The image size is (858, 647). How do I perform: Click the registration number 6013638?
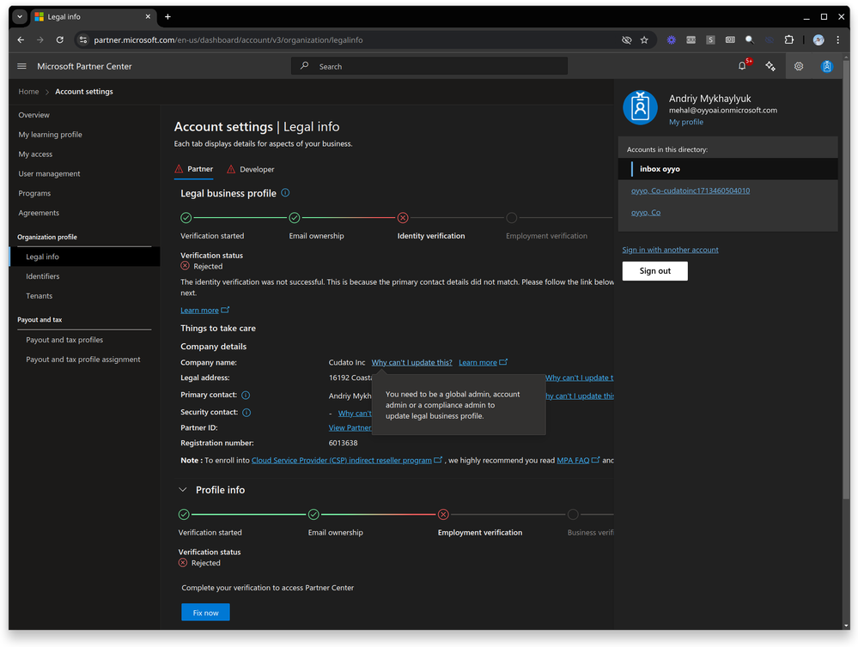pos(343,443)
